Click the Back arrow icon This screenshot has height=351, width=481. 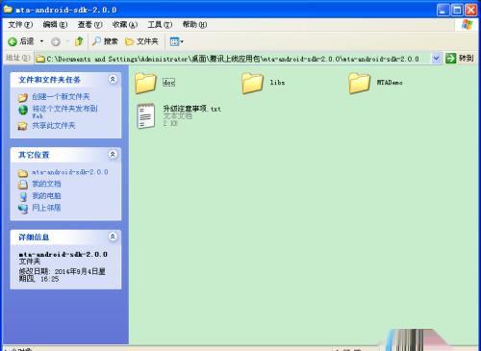(13, 41)
